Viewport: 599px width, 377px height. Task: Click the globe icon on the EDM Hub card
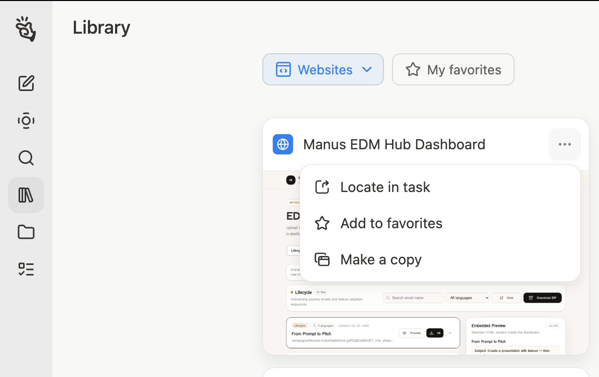[283, 144]
